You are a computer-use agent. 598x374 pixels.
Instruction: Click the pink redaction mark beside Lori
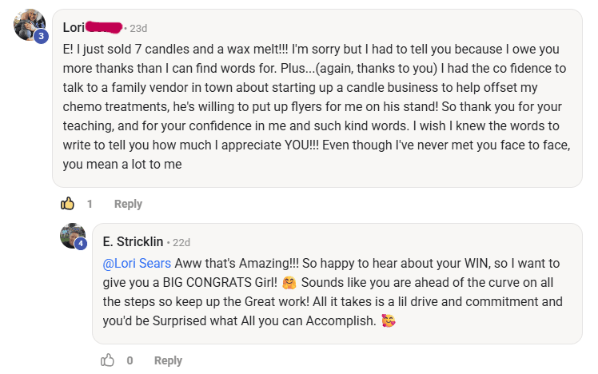tap(104, 28)
